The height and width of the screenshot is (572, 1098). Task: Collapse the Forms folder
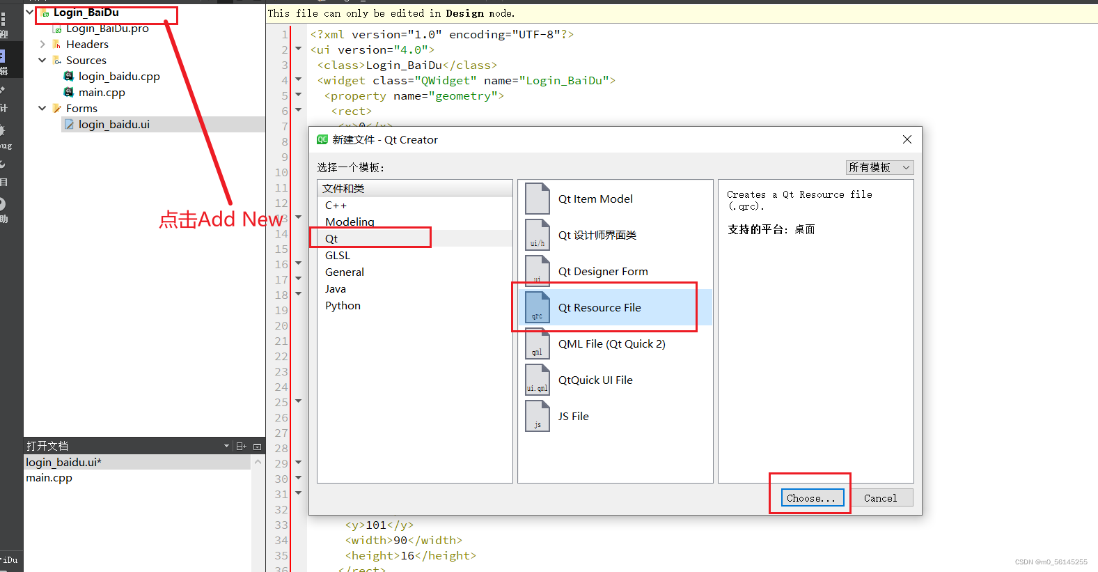[x=42, y=109]
